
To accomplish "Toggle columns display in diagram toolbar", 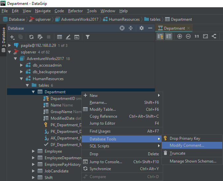I will (169, 36).
